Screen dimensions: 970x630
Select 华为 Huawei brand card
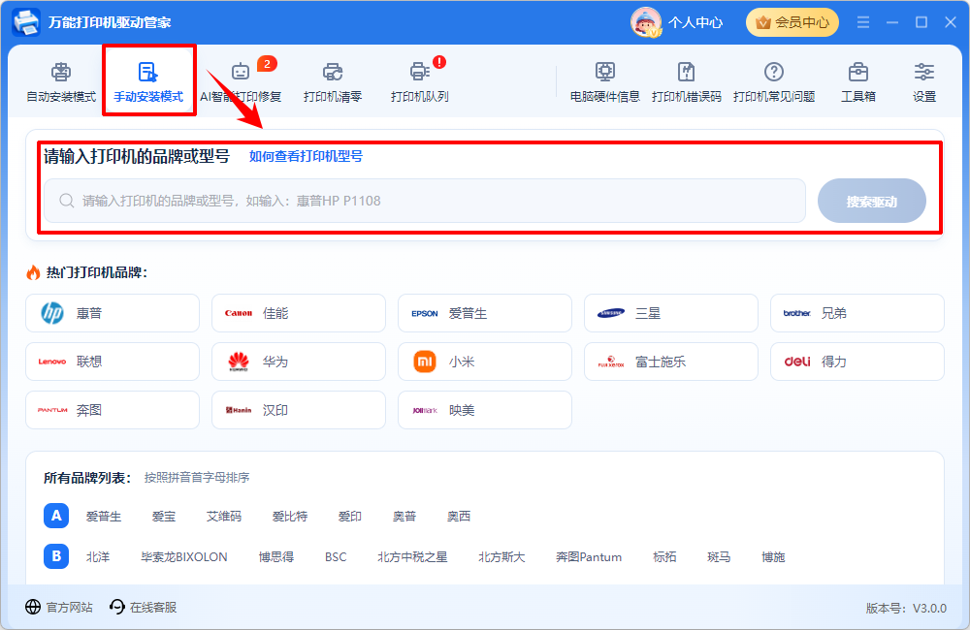click(299, 362)
